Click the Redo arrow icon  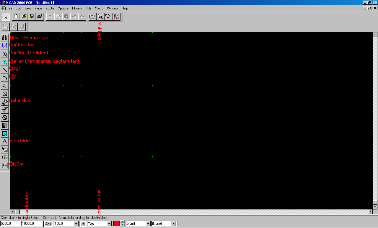tap(82, 16)
